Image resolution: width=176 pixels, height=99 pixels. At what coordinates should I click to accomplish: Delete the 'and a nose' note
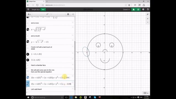73,22
